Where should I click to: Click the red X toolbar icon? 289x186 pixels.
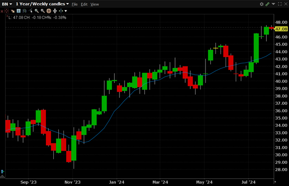pos(2,11)
